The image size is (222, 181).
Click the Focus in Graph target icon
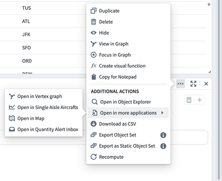point(93,55)
